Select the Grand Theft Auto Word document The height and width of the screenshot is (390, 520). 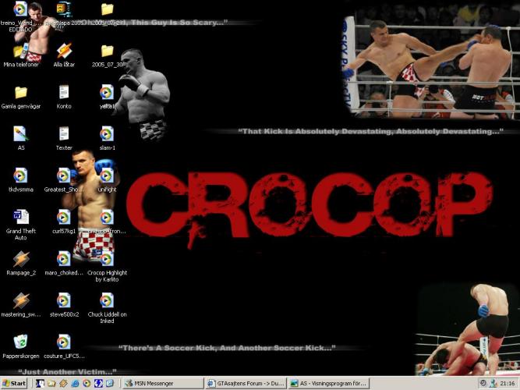click(20, 217)
